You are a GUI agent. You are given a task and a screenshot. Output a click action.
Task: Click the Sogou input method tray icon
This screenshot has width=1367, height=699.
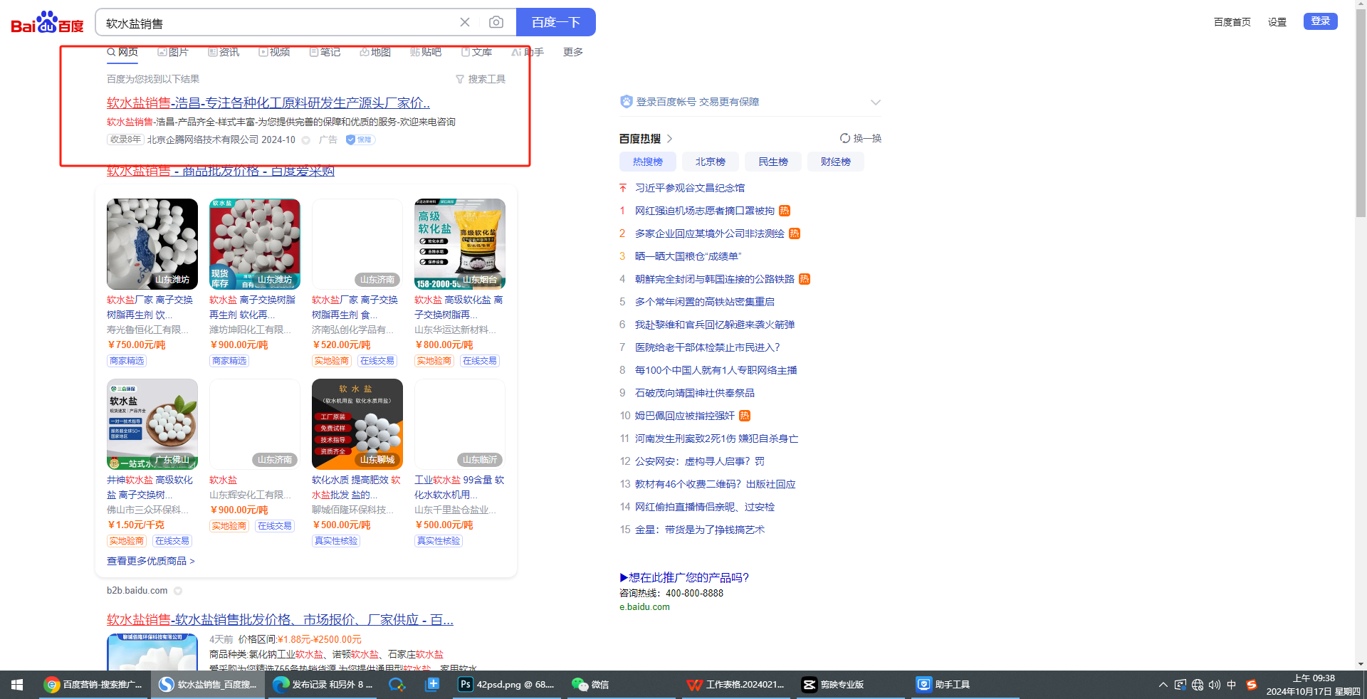coord(1251,685)
